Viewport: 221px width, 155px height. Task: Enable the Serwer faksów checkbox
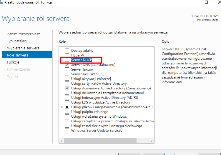point(67,69)
